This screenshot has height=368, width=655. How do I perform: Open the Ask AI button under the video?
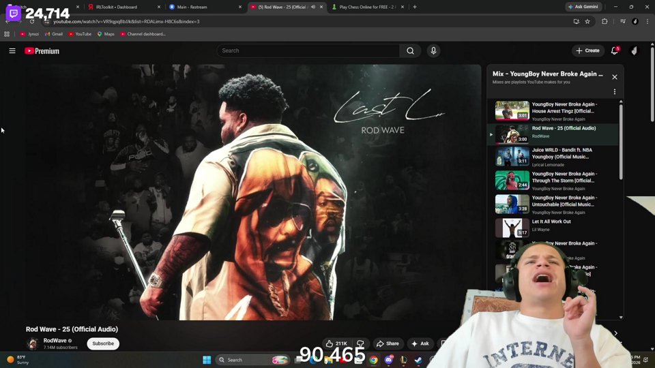420,343
